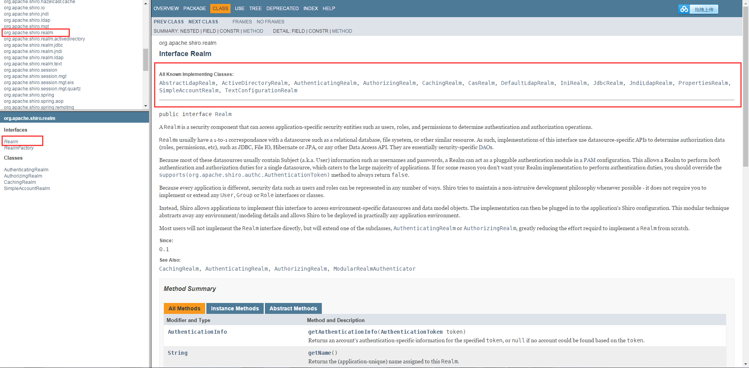This screenshot has height=368, width=749.
Task: Select org.apache.shiro.spring.aop package
Action: (x=34, y=101)
